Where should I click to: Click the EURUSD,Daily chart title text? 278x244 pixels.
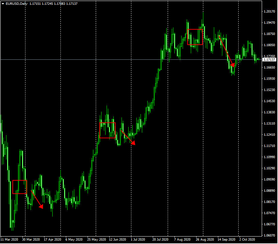(x=16, y=3)
